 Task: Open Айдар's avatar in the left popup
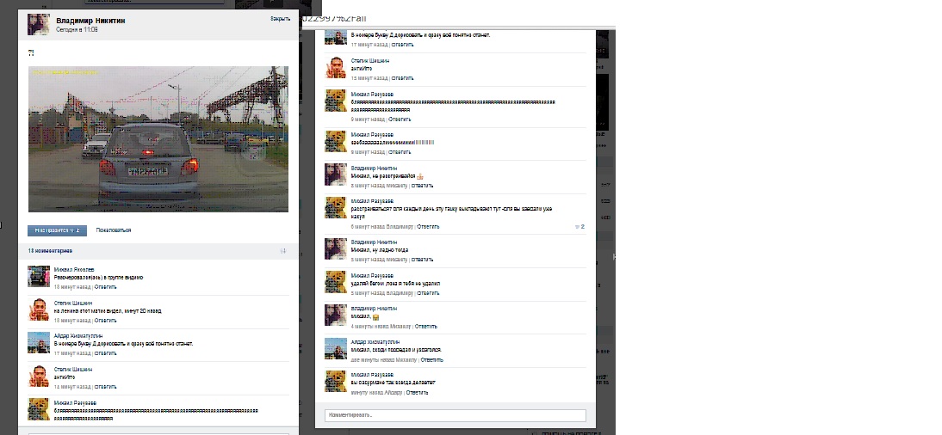(x=39, y=343)
